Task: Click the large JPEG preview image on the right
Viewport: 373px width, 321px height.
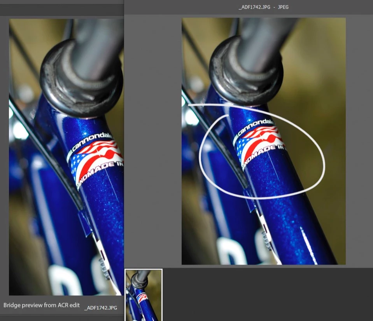Action: click(264, 141)
